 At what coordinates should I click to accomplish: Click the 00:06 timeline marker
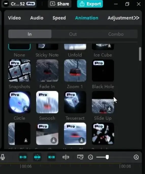(x=26, y=166)
